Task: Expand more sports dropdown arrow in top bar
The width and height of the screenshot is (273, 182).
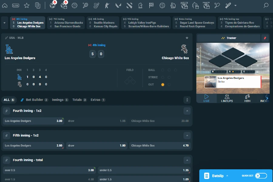Action: click(235, 5)
